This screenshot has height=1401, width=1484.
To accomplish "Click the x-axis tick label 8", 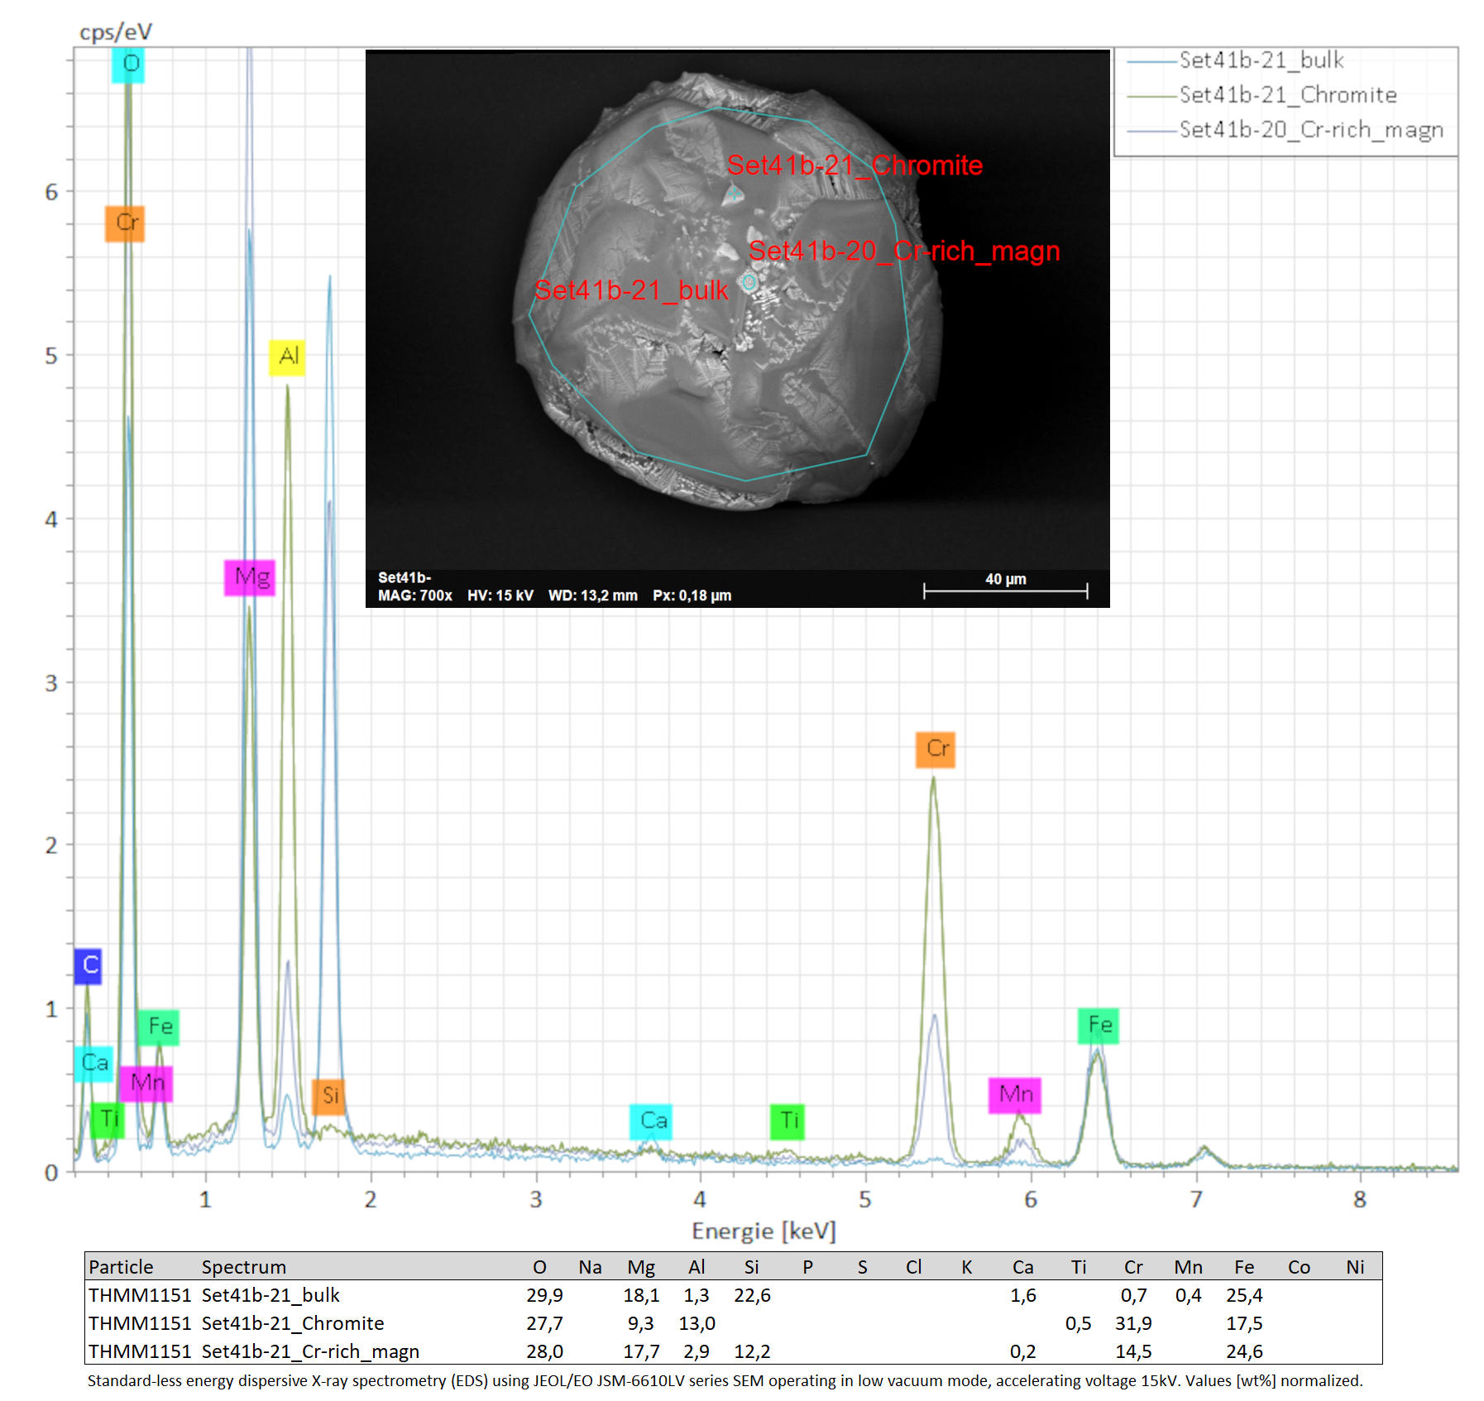I will coord(1359,1199).
